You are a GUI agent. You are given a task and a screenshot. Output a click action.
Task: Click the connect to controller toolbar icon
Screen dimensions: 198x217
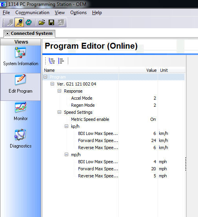(10, 22)
